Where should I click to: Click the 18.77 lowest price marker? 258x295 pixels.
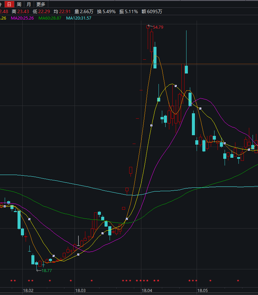coord(47,270)
